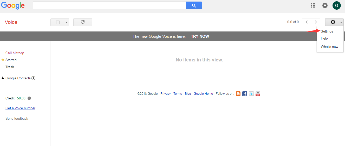This screenshot has width=345, height=146.
Task: Click the blue search magnifier button
Action: (x=194, y=5)
